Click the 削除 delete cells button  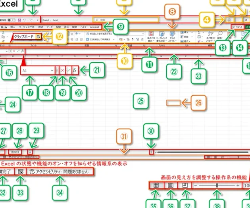(x=185, y=37)
